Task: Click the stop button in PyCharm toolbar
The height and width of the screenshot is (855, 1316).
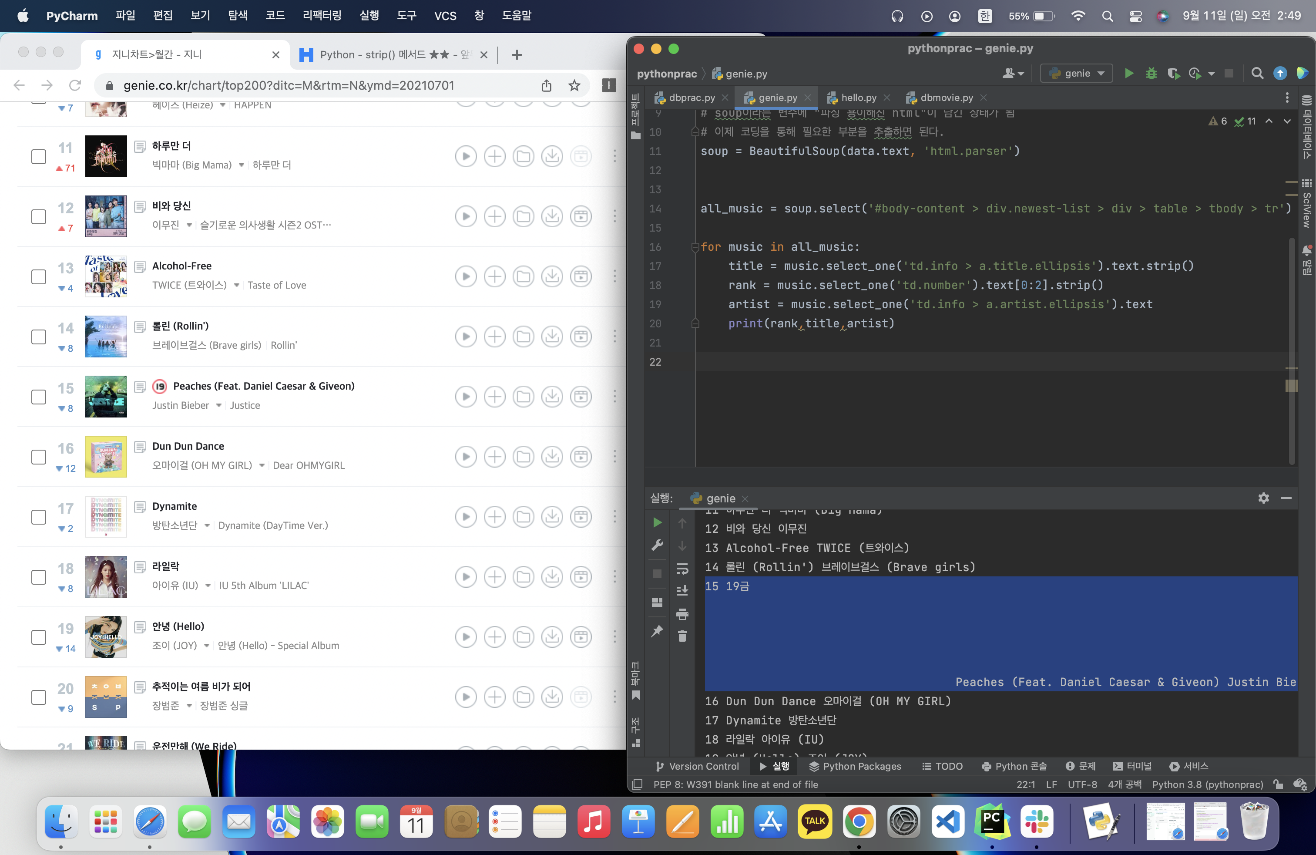Action: click(x=1229, y=74)
